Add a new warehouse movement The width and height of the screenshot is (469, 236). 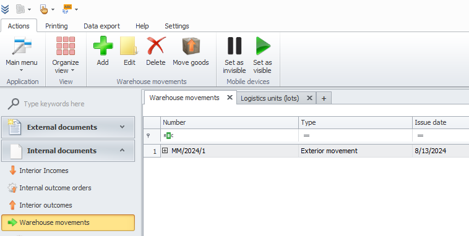(103, 51)
